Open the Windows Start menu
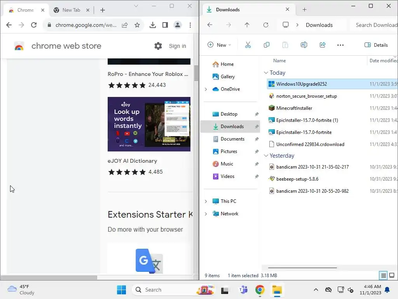This screenshot has height=299, width=398. pyautogui.click(x=121, y=290)
